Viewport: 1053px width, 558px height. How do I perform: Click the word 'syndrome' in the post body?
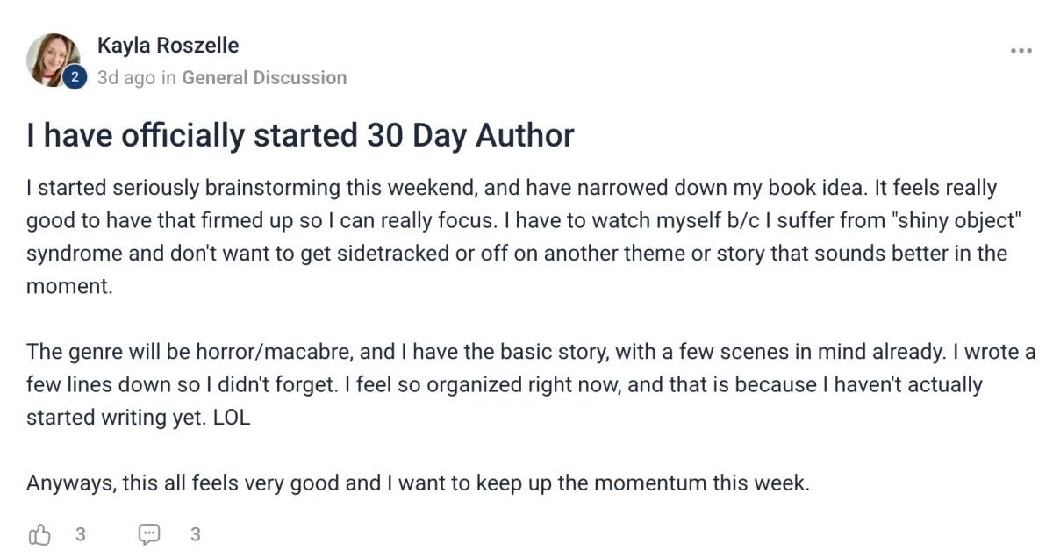point(71,254)
